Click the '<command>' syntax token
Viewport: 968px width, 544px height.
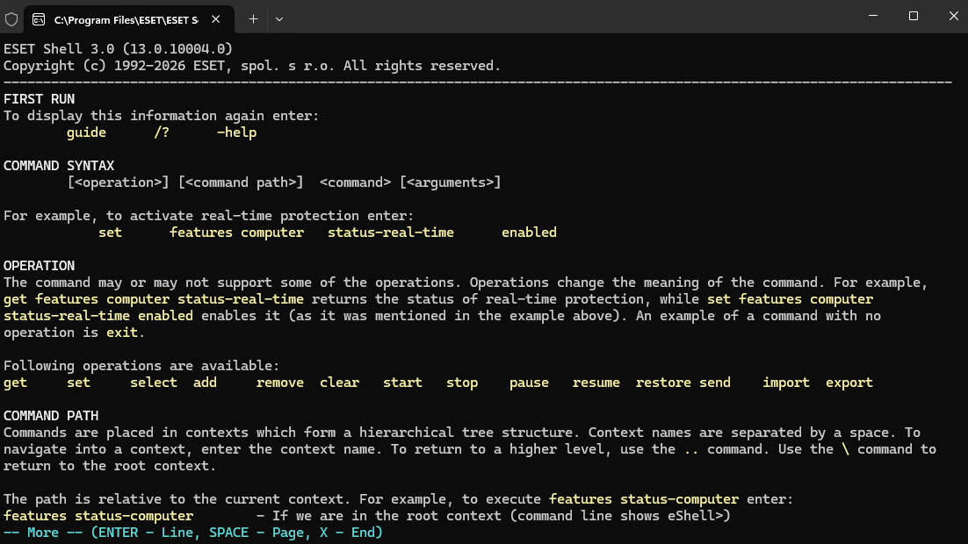click(355, 182)
